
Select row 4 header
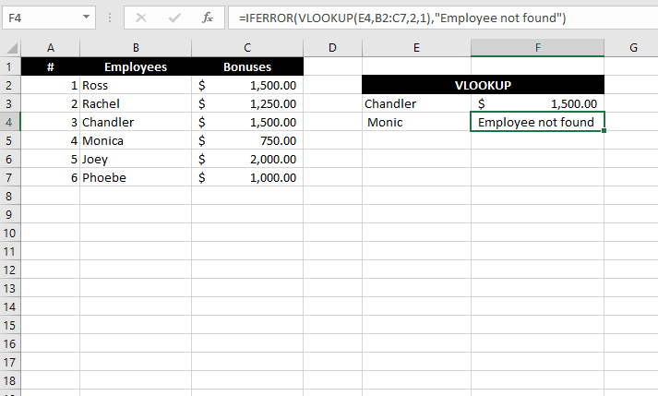click(x=10, y=122)
